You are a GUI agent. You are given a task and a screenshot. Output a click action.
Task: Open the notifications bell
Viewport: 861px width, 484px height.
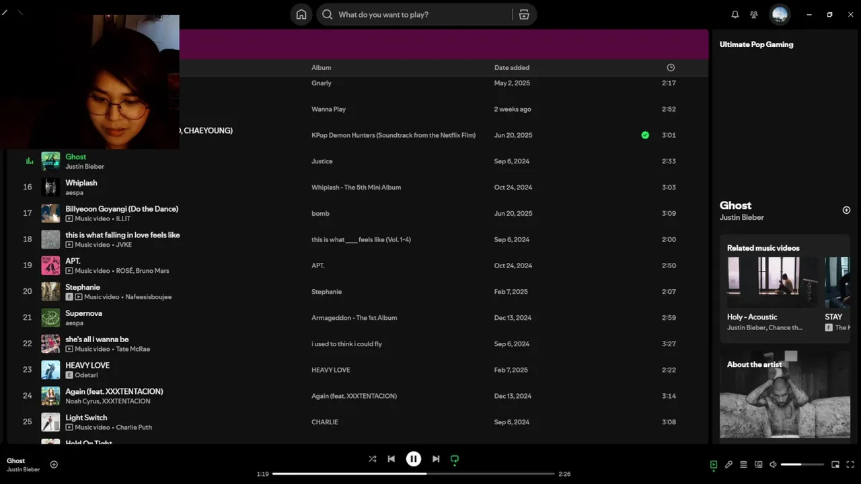point(735,15)
